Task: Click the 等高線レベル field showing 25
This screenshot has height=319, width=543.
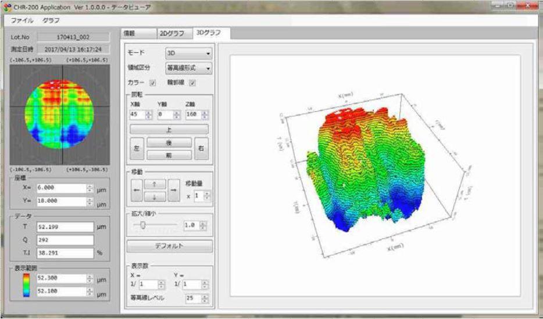Action: click(190, 298)
